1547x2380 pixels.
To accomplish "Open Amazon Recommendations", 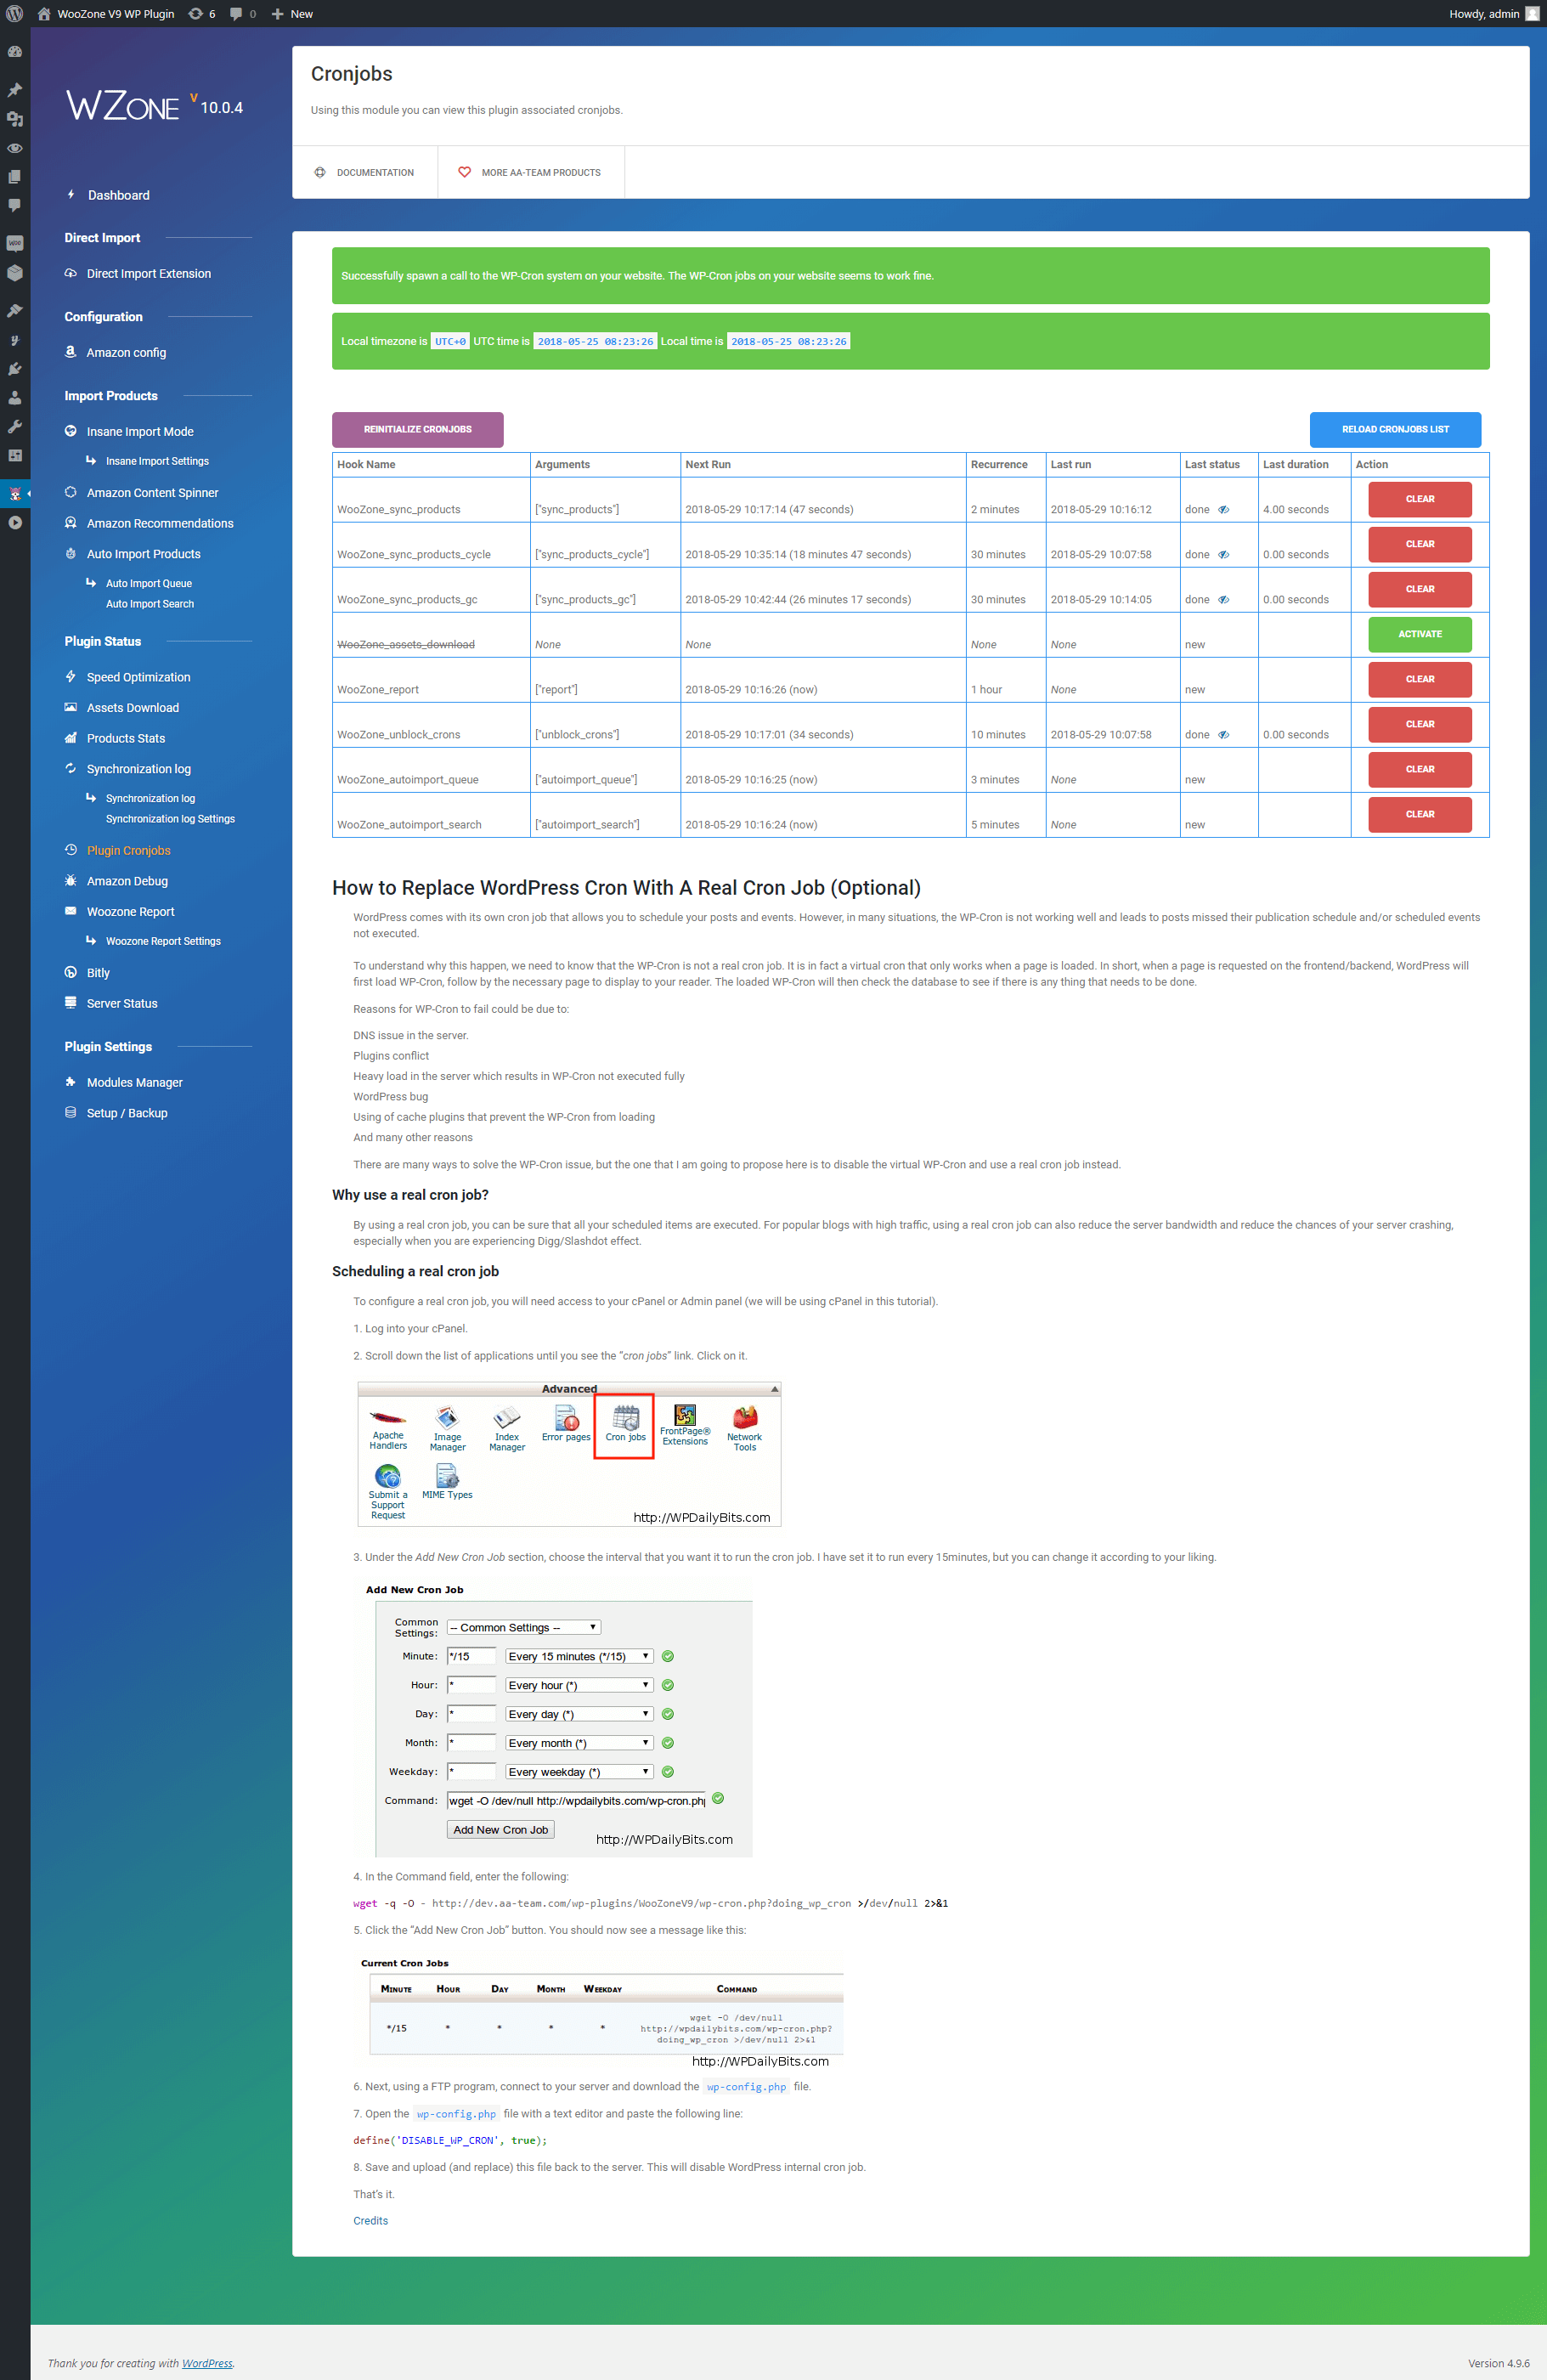I will point(160,523).
